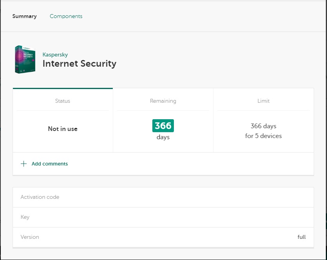Switch to the Components tab

(66, 16)
